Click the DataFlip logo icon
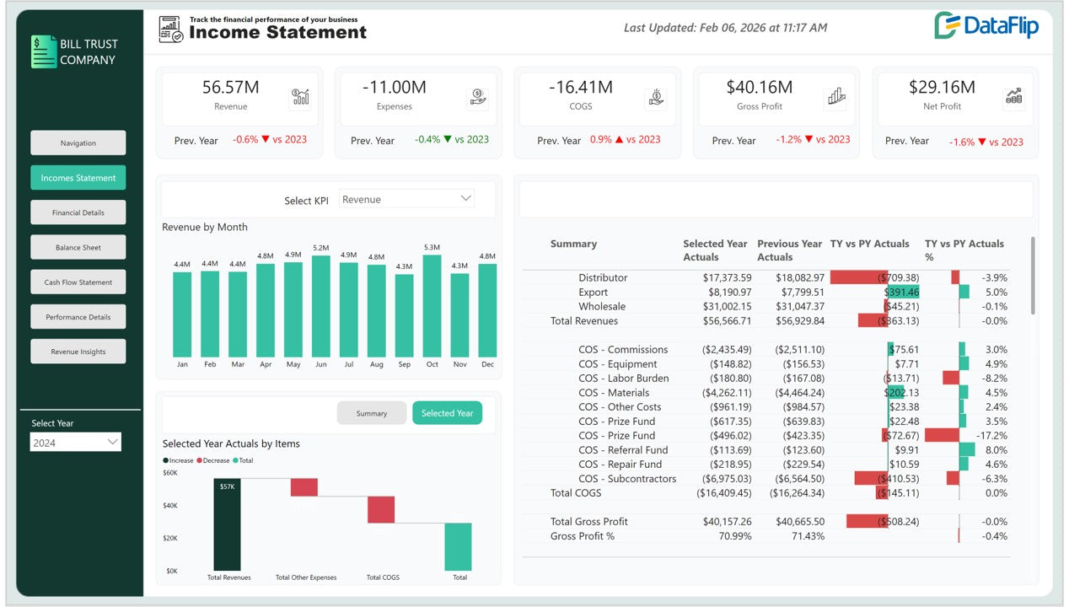Screen dimensions: 1069x607 point(948,25)
